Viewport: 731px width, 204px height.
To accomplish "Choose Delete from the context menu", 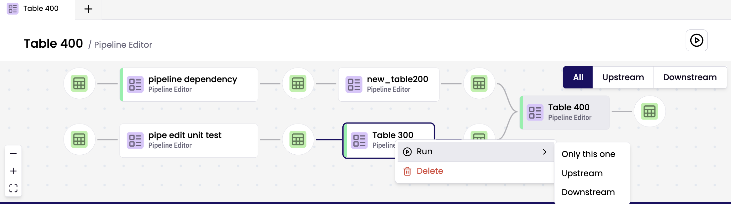I will [x=475, y=171].
